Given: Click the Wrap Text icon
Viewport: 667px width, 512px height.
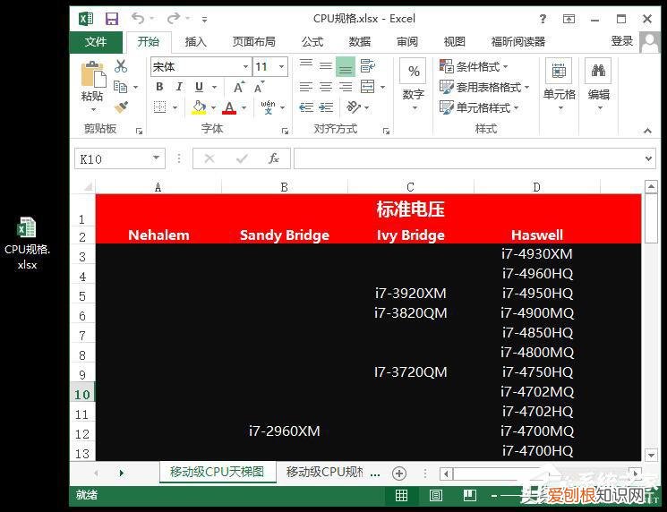Looking at the screenshot, I should click(x=367, y=66).
